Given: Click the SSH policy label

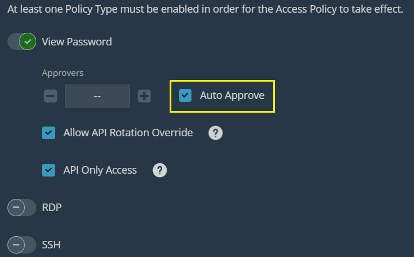Looking at the screenshot, I should click(51, 245).
